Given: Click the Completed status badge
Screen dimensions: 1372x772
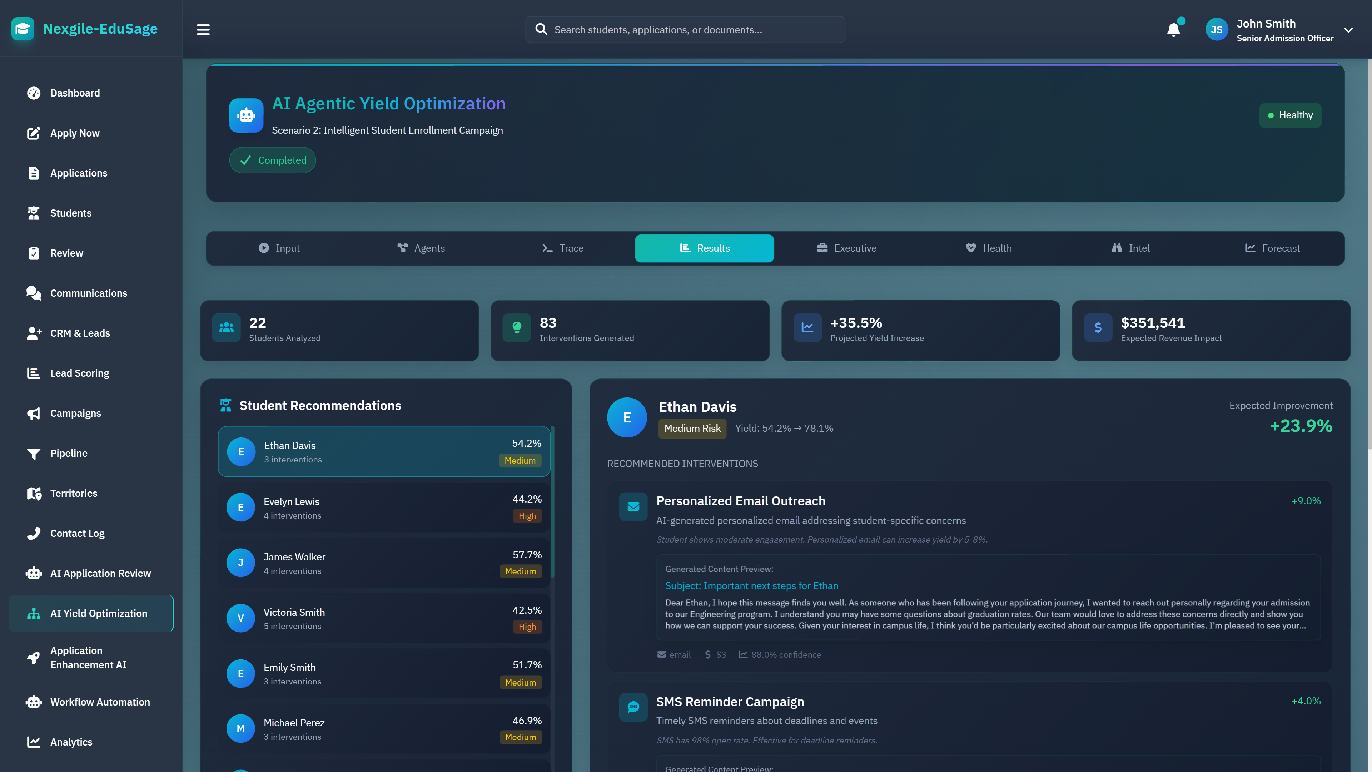Looking at the screenshot, I should point(273,160).
